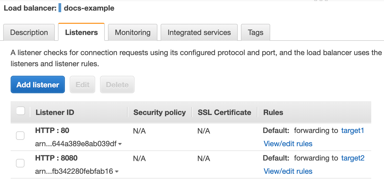This screenshot has width=384, height=187.
Task: Expand ARN dropdown arrow for HTTP : 80 listener
Action: pos(120,144)
